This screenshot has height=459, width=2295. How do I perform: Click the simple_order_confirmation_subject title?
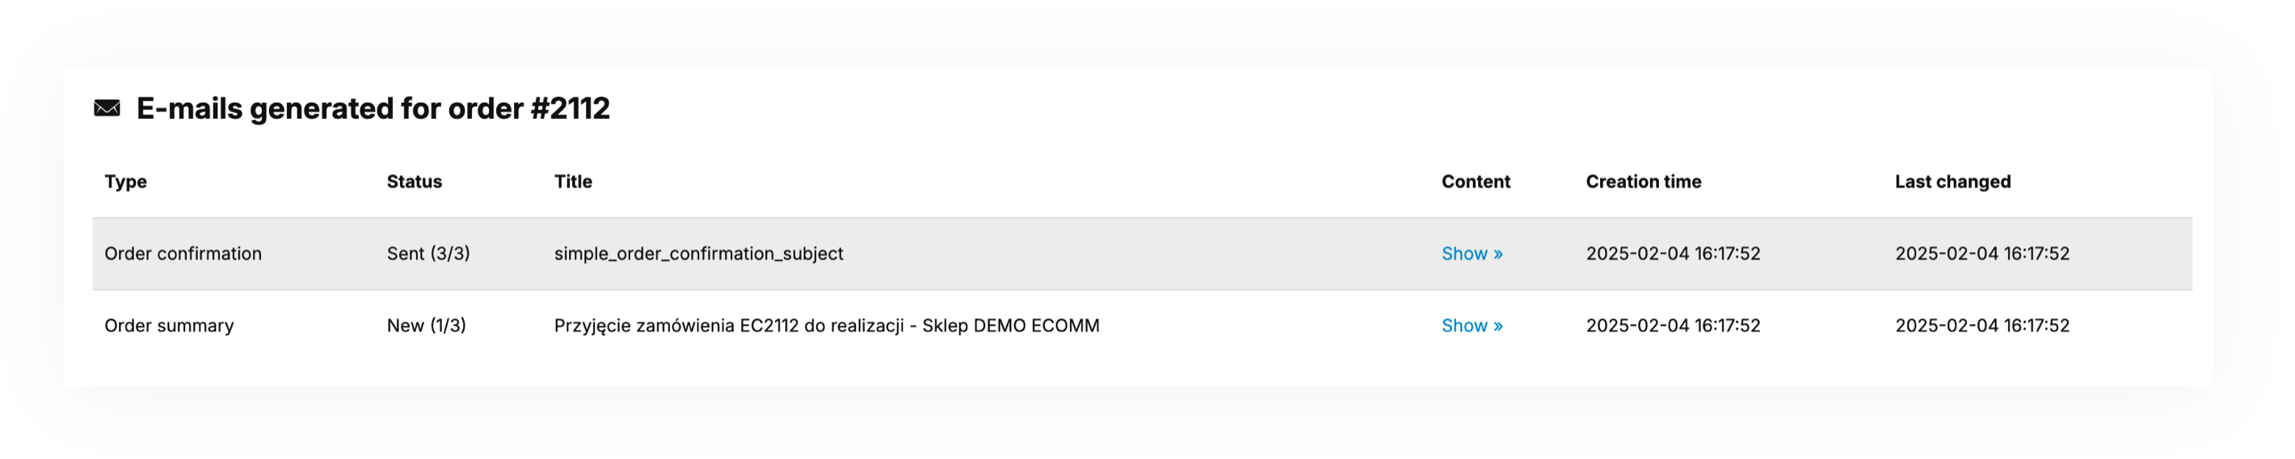point(698,254)
